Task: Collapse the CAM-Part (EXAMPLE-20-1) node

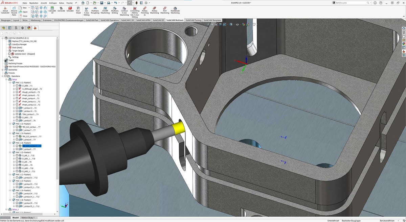Action: pos(2,38)
